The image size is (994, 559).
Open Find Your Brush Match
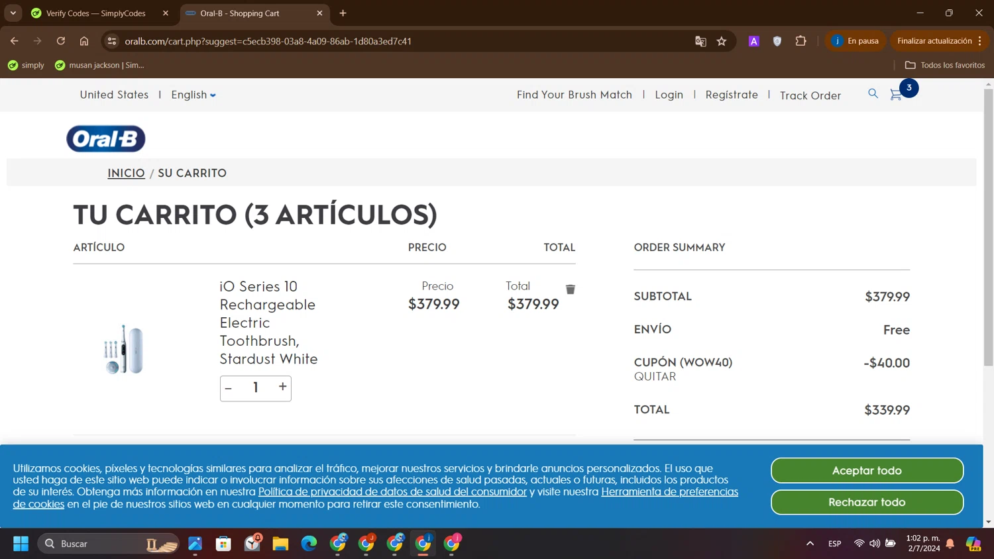tap(575, 95)
